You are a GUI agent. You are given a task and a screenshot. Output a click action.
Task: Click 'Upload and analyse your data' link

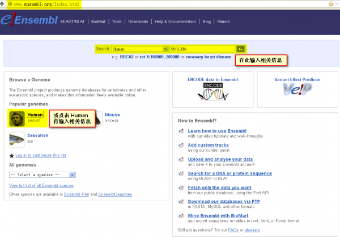pyautogui.click(x=220, y=159)
